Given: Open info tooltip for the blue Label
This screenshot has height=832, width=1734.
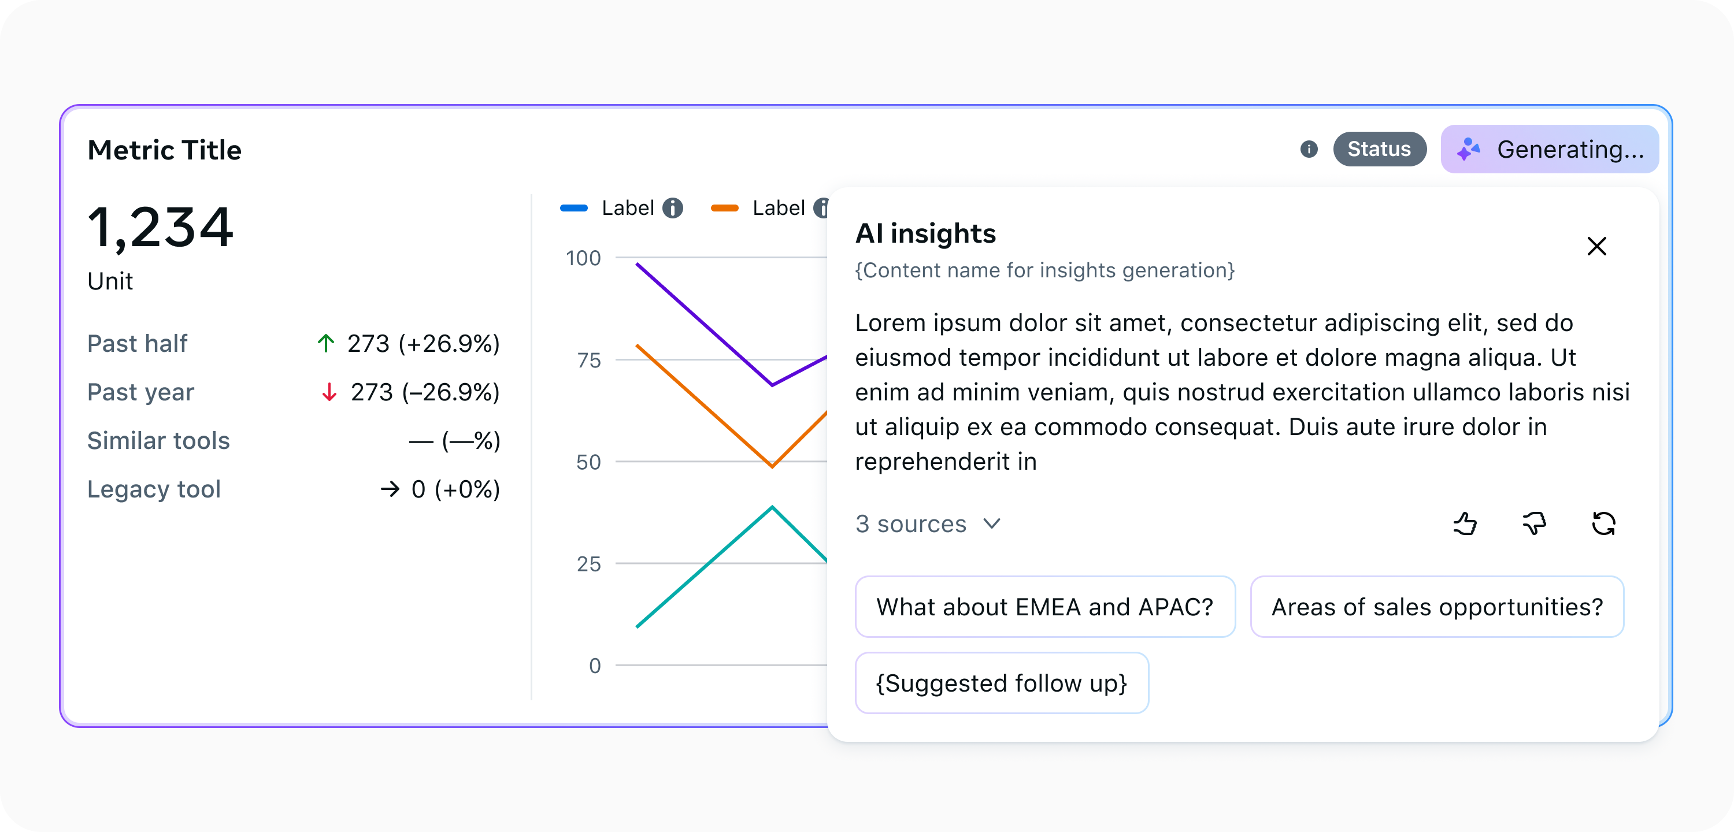Looking at the screenshot, I should [x=672, y=208].
